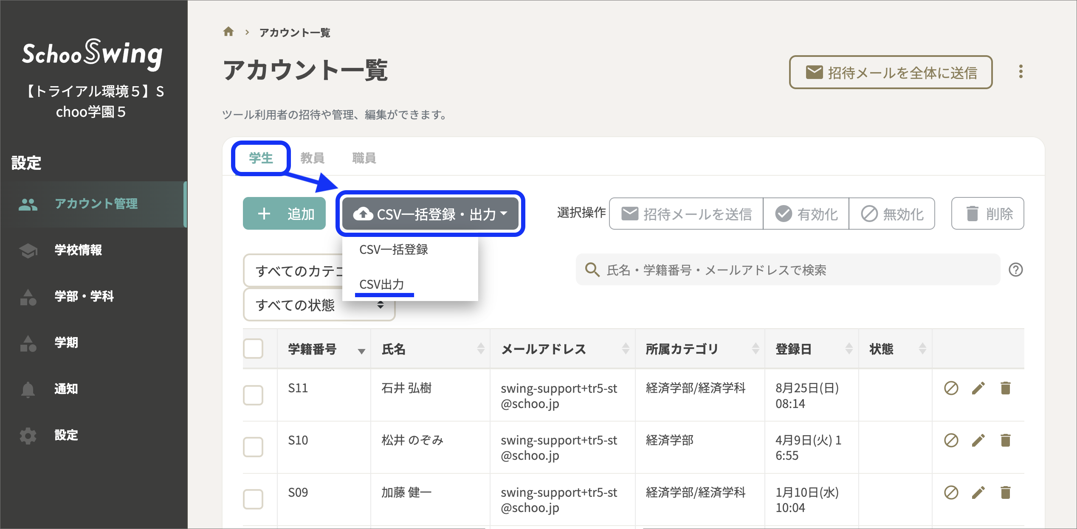Toggle the select-all checkbox in table header
Viewport: 1077px width, 529px height.
tap(253, 349)
